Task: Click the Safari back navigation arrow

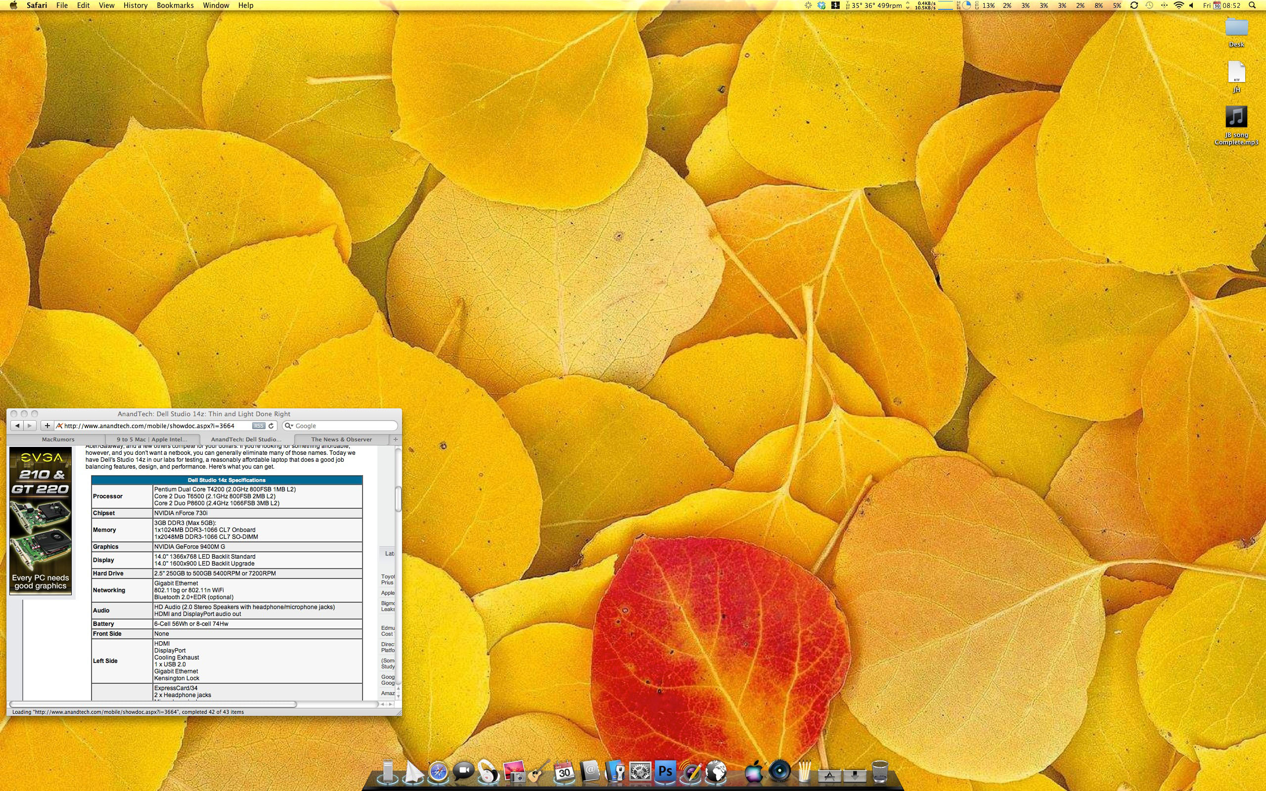Action: tap(17, 426)
